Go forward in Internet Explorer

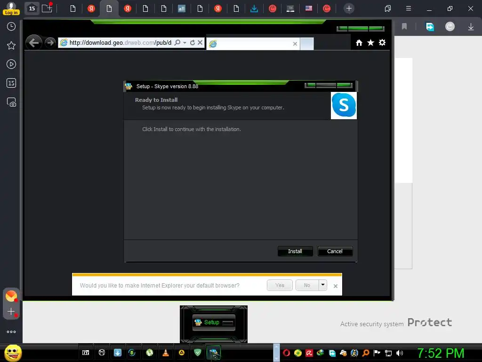point(50,42)
